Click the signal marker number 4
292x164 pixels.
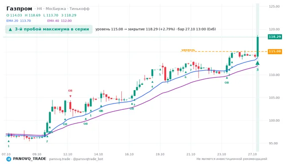[152, 87]
